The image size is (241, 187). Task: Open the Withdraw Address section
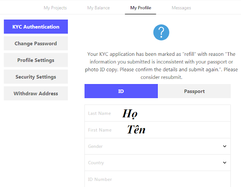coord(36,93)
